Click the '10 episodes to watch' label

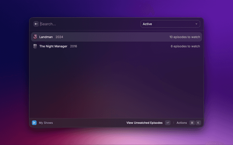185,37
